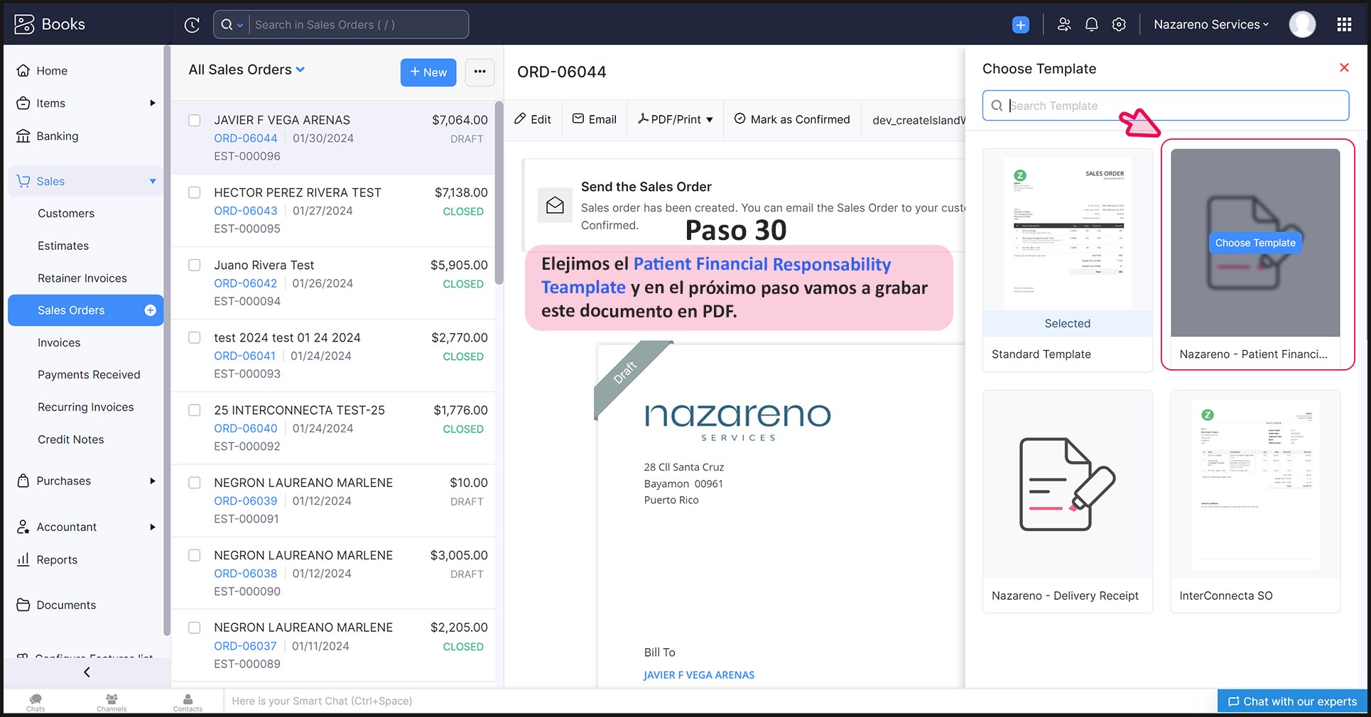The image size is (1371, 717).
Task: Select the HECTOR PEREZ RIVERA TEST checkbox
Action: [x=194, y=193]
